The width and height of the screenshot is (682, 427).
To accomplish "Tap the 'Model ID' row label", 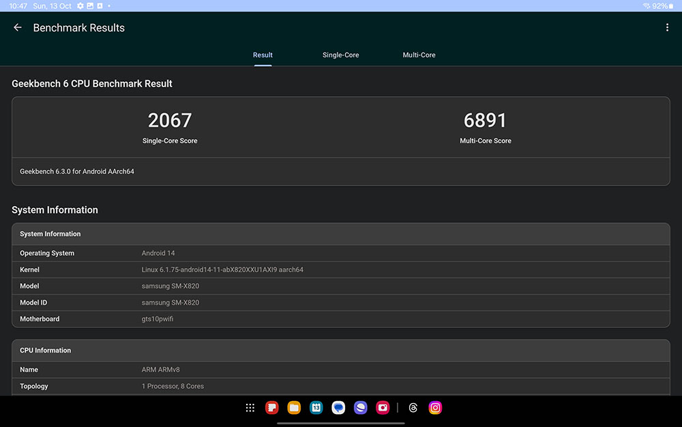I will click(33, 303).
